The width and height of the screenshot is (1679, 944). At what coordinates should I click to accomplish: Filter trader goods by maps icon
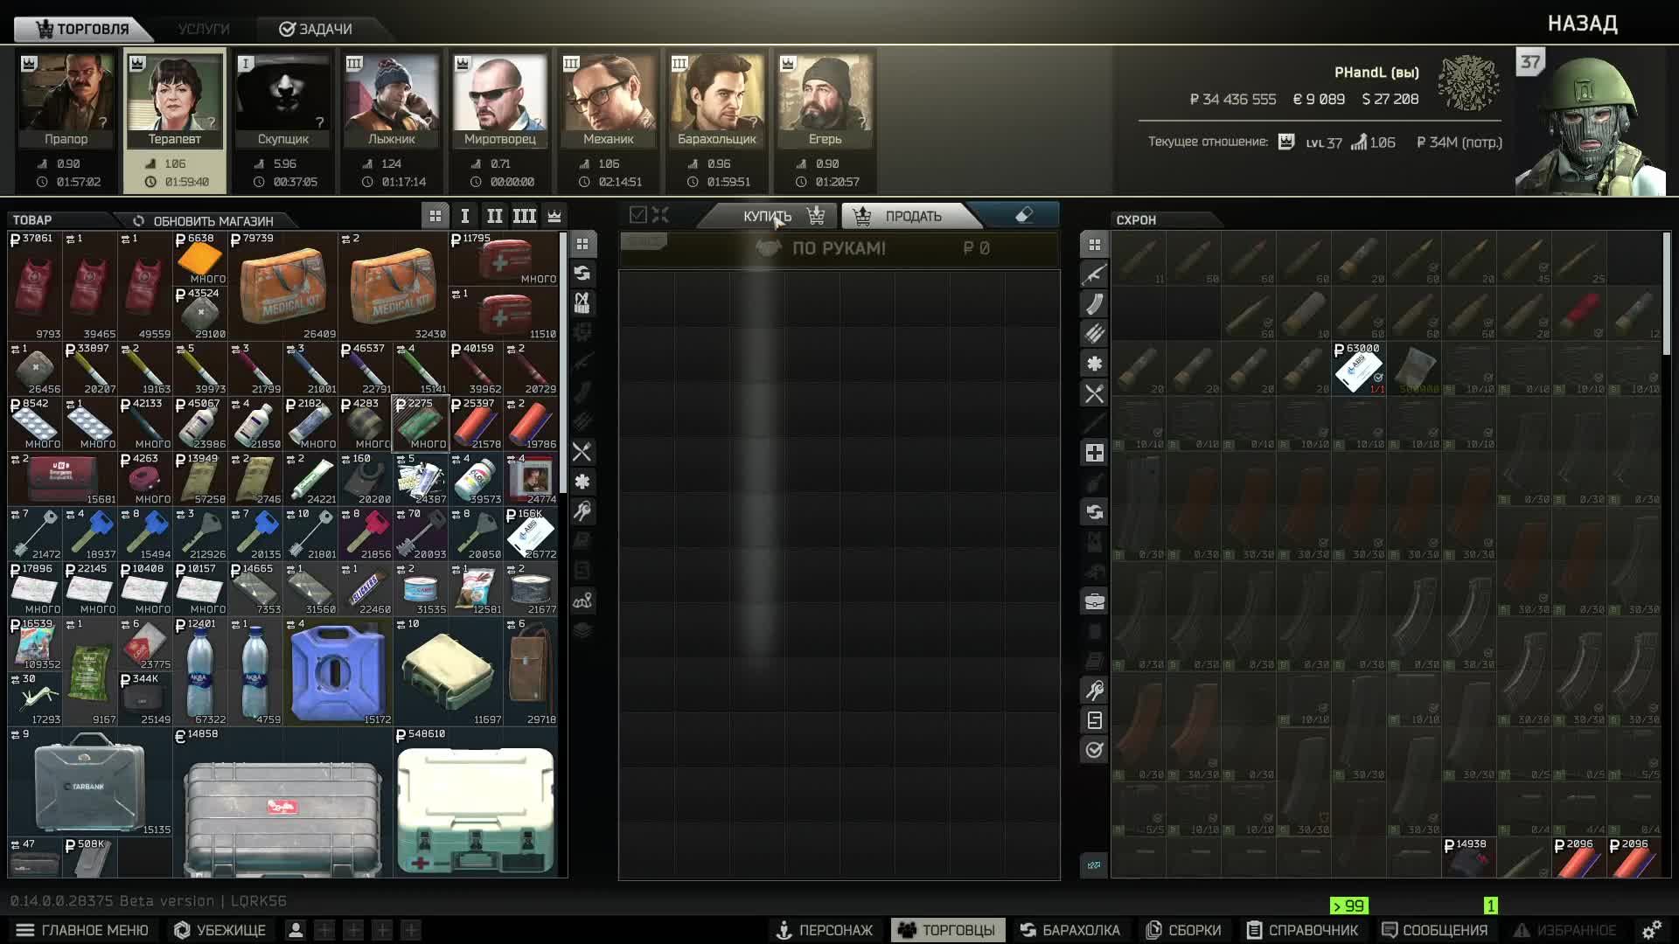tap(582, 600)
